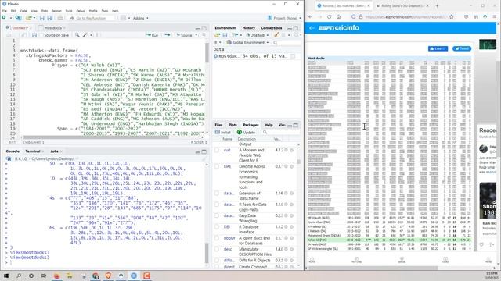Viewport: 501px width, 281px height.
Task: Open the Project (None) dropdown
Action: coord(284,18)
